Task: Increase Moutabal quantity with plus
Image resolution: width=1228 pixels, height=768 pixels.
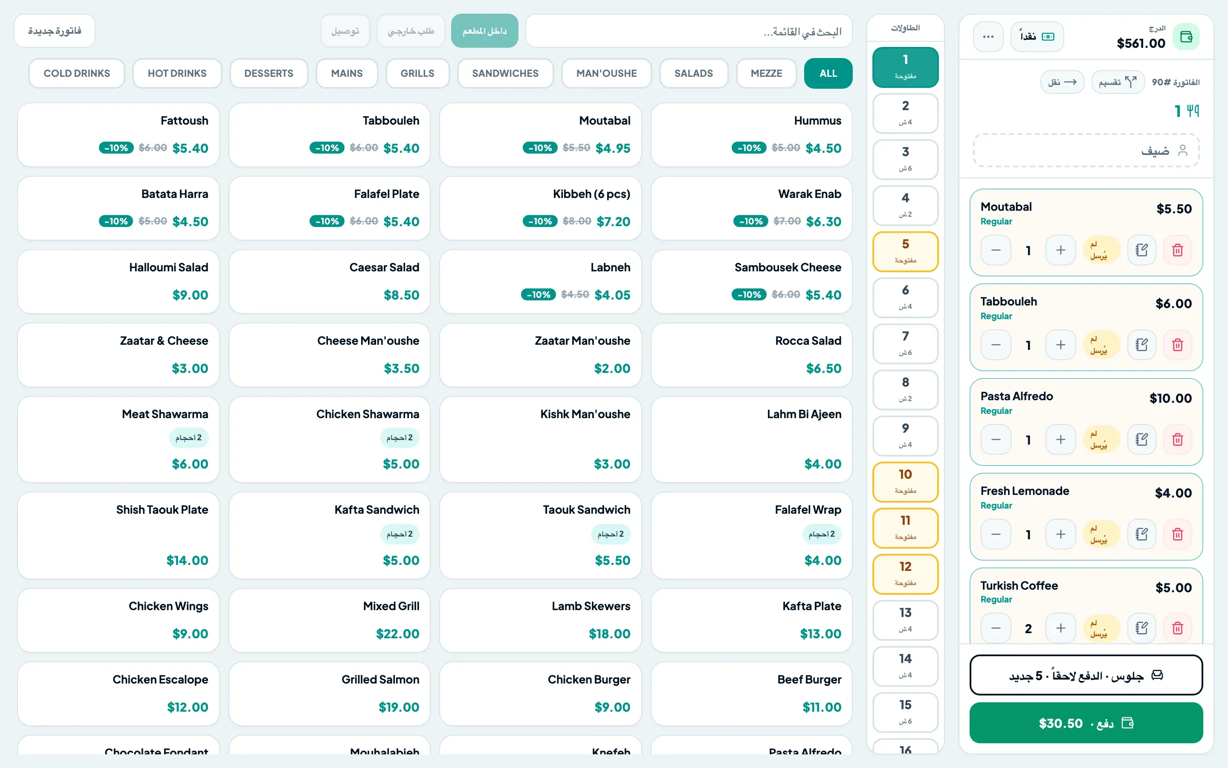Action: 1060,250
